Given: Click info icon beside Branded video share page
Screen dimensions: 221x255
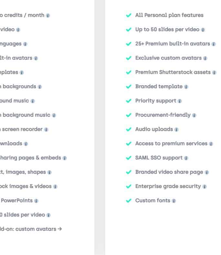Looking at the screenshot, I should pos(207,172).
